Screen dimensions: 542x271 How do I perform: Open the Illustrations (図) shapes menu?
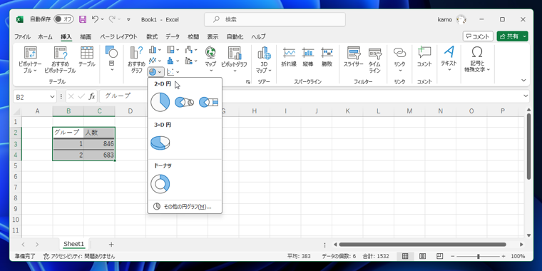click(x=111, y=58)
